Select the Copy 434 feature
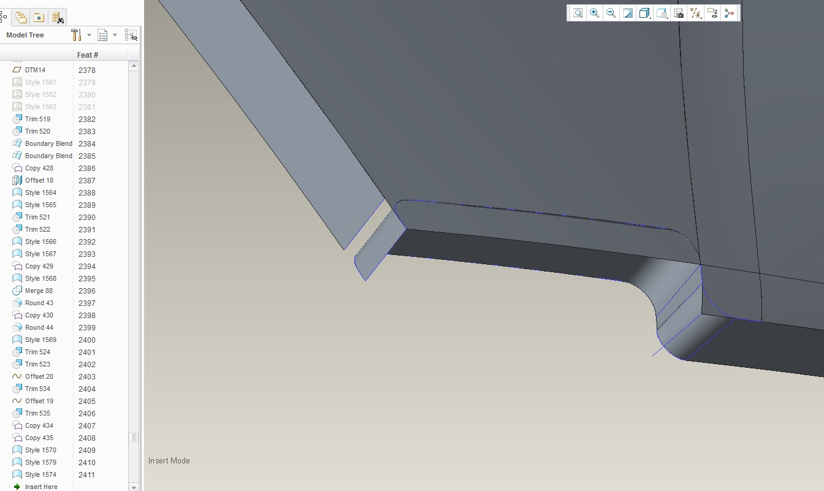The height and width of the screenshot is (491, 824). pos(39,425)
